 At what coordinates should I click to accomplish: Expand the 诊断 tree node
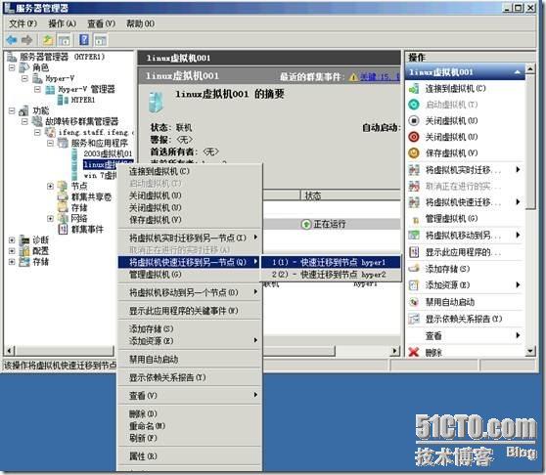(x=12, y=239)
